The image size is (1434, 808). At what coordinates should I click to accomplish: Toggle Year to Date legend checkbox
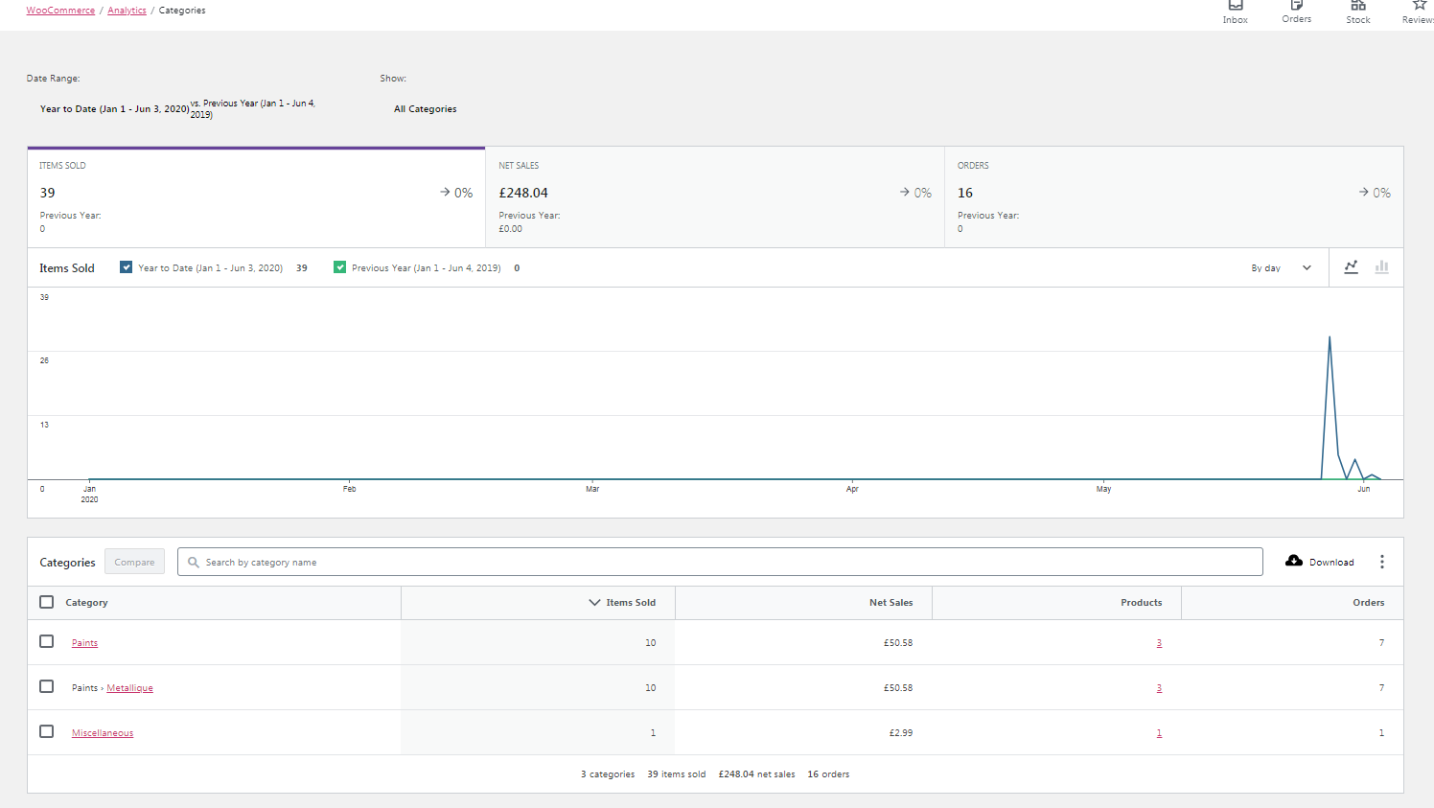tap(126, 267)
